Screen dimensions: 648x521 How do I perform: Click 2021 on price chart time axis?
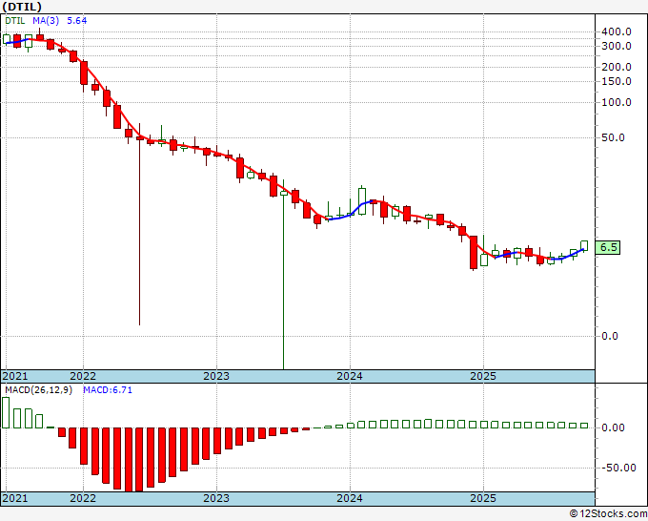(x=15, y=376)
